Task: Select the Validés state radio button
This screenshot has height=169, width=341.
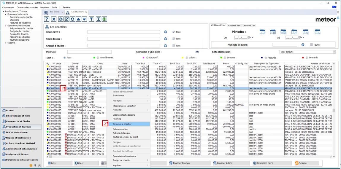Action: 187,58
